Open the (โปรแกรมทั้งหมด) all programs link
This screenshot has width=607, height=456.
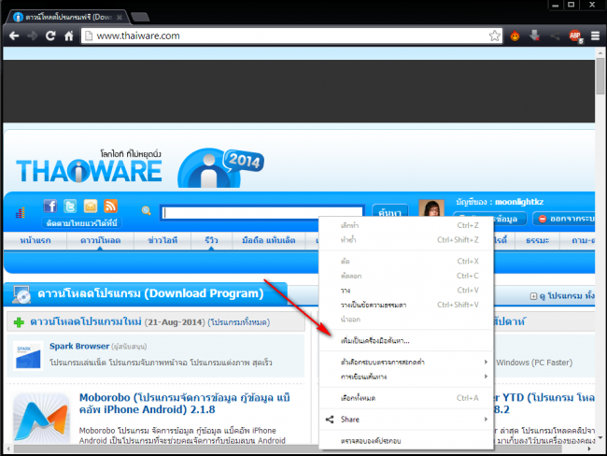point(238,322)
